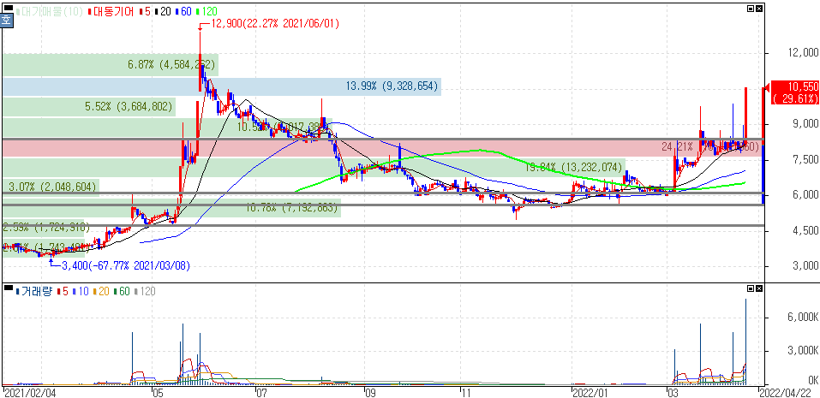Select the blue 13.99% (9,328,654) volume profile bar
820x398 pixels.
(x=222, y=86)
